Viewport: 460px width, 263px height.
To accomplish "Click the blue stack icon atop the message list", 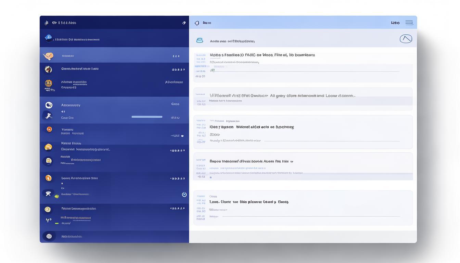I will tap(200, 41).
